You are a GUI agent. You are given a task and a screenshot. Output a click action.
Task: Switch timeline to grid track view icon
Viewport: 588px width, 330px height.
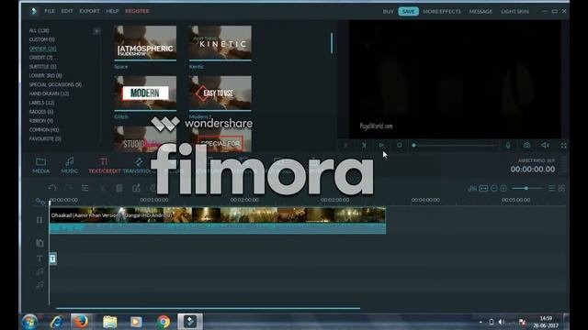pyautogui.click(x=561, y=188)
